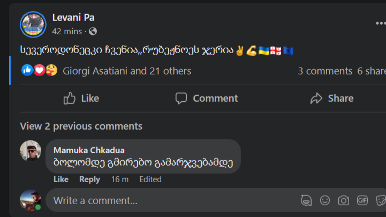Open the 3 comments list
Screen dimensions: 386x217
(x=325, y=71)
